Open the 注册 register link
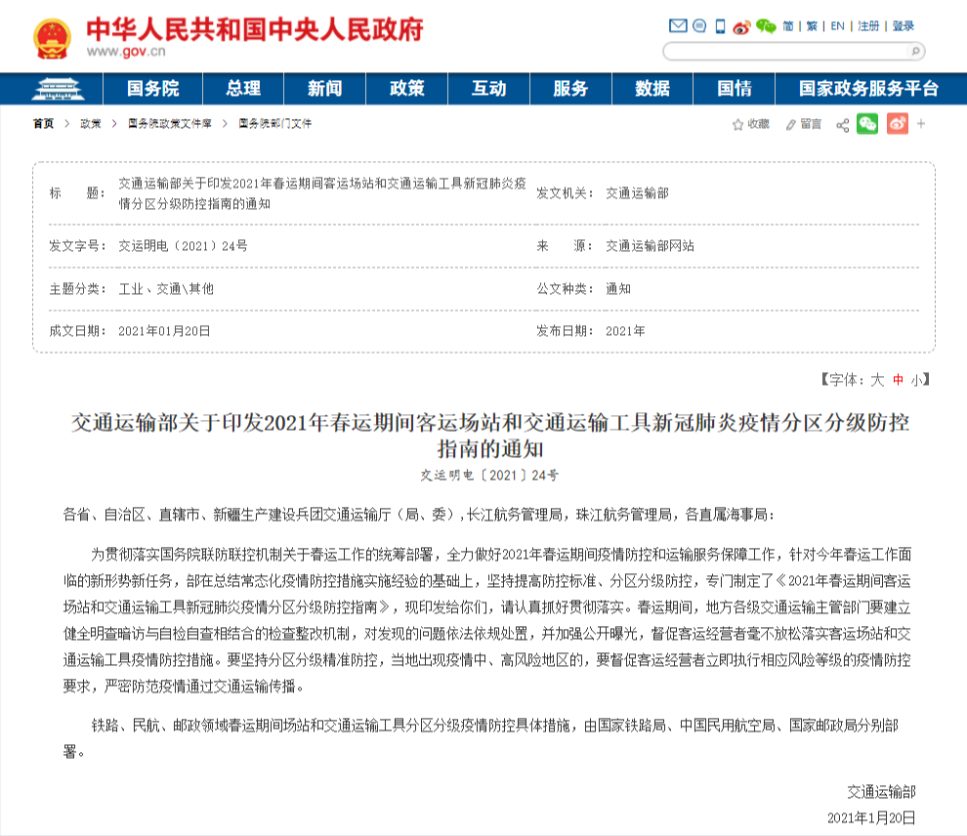This screenshot has width=967, height=836. pos(868,26)
